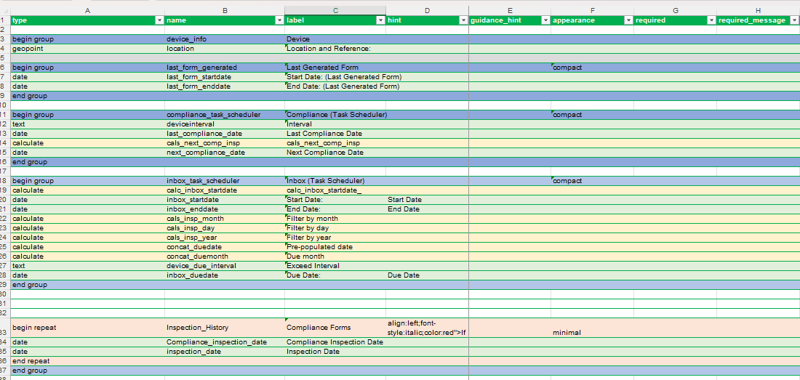Click the 'cals_insp_month' cell

(225, 219)
